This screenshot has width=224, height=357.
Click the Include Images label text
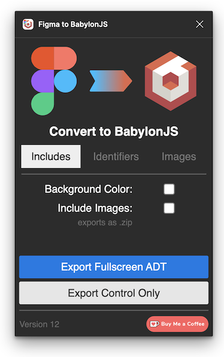95,208
